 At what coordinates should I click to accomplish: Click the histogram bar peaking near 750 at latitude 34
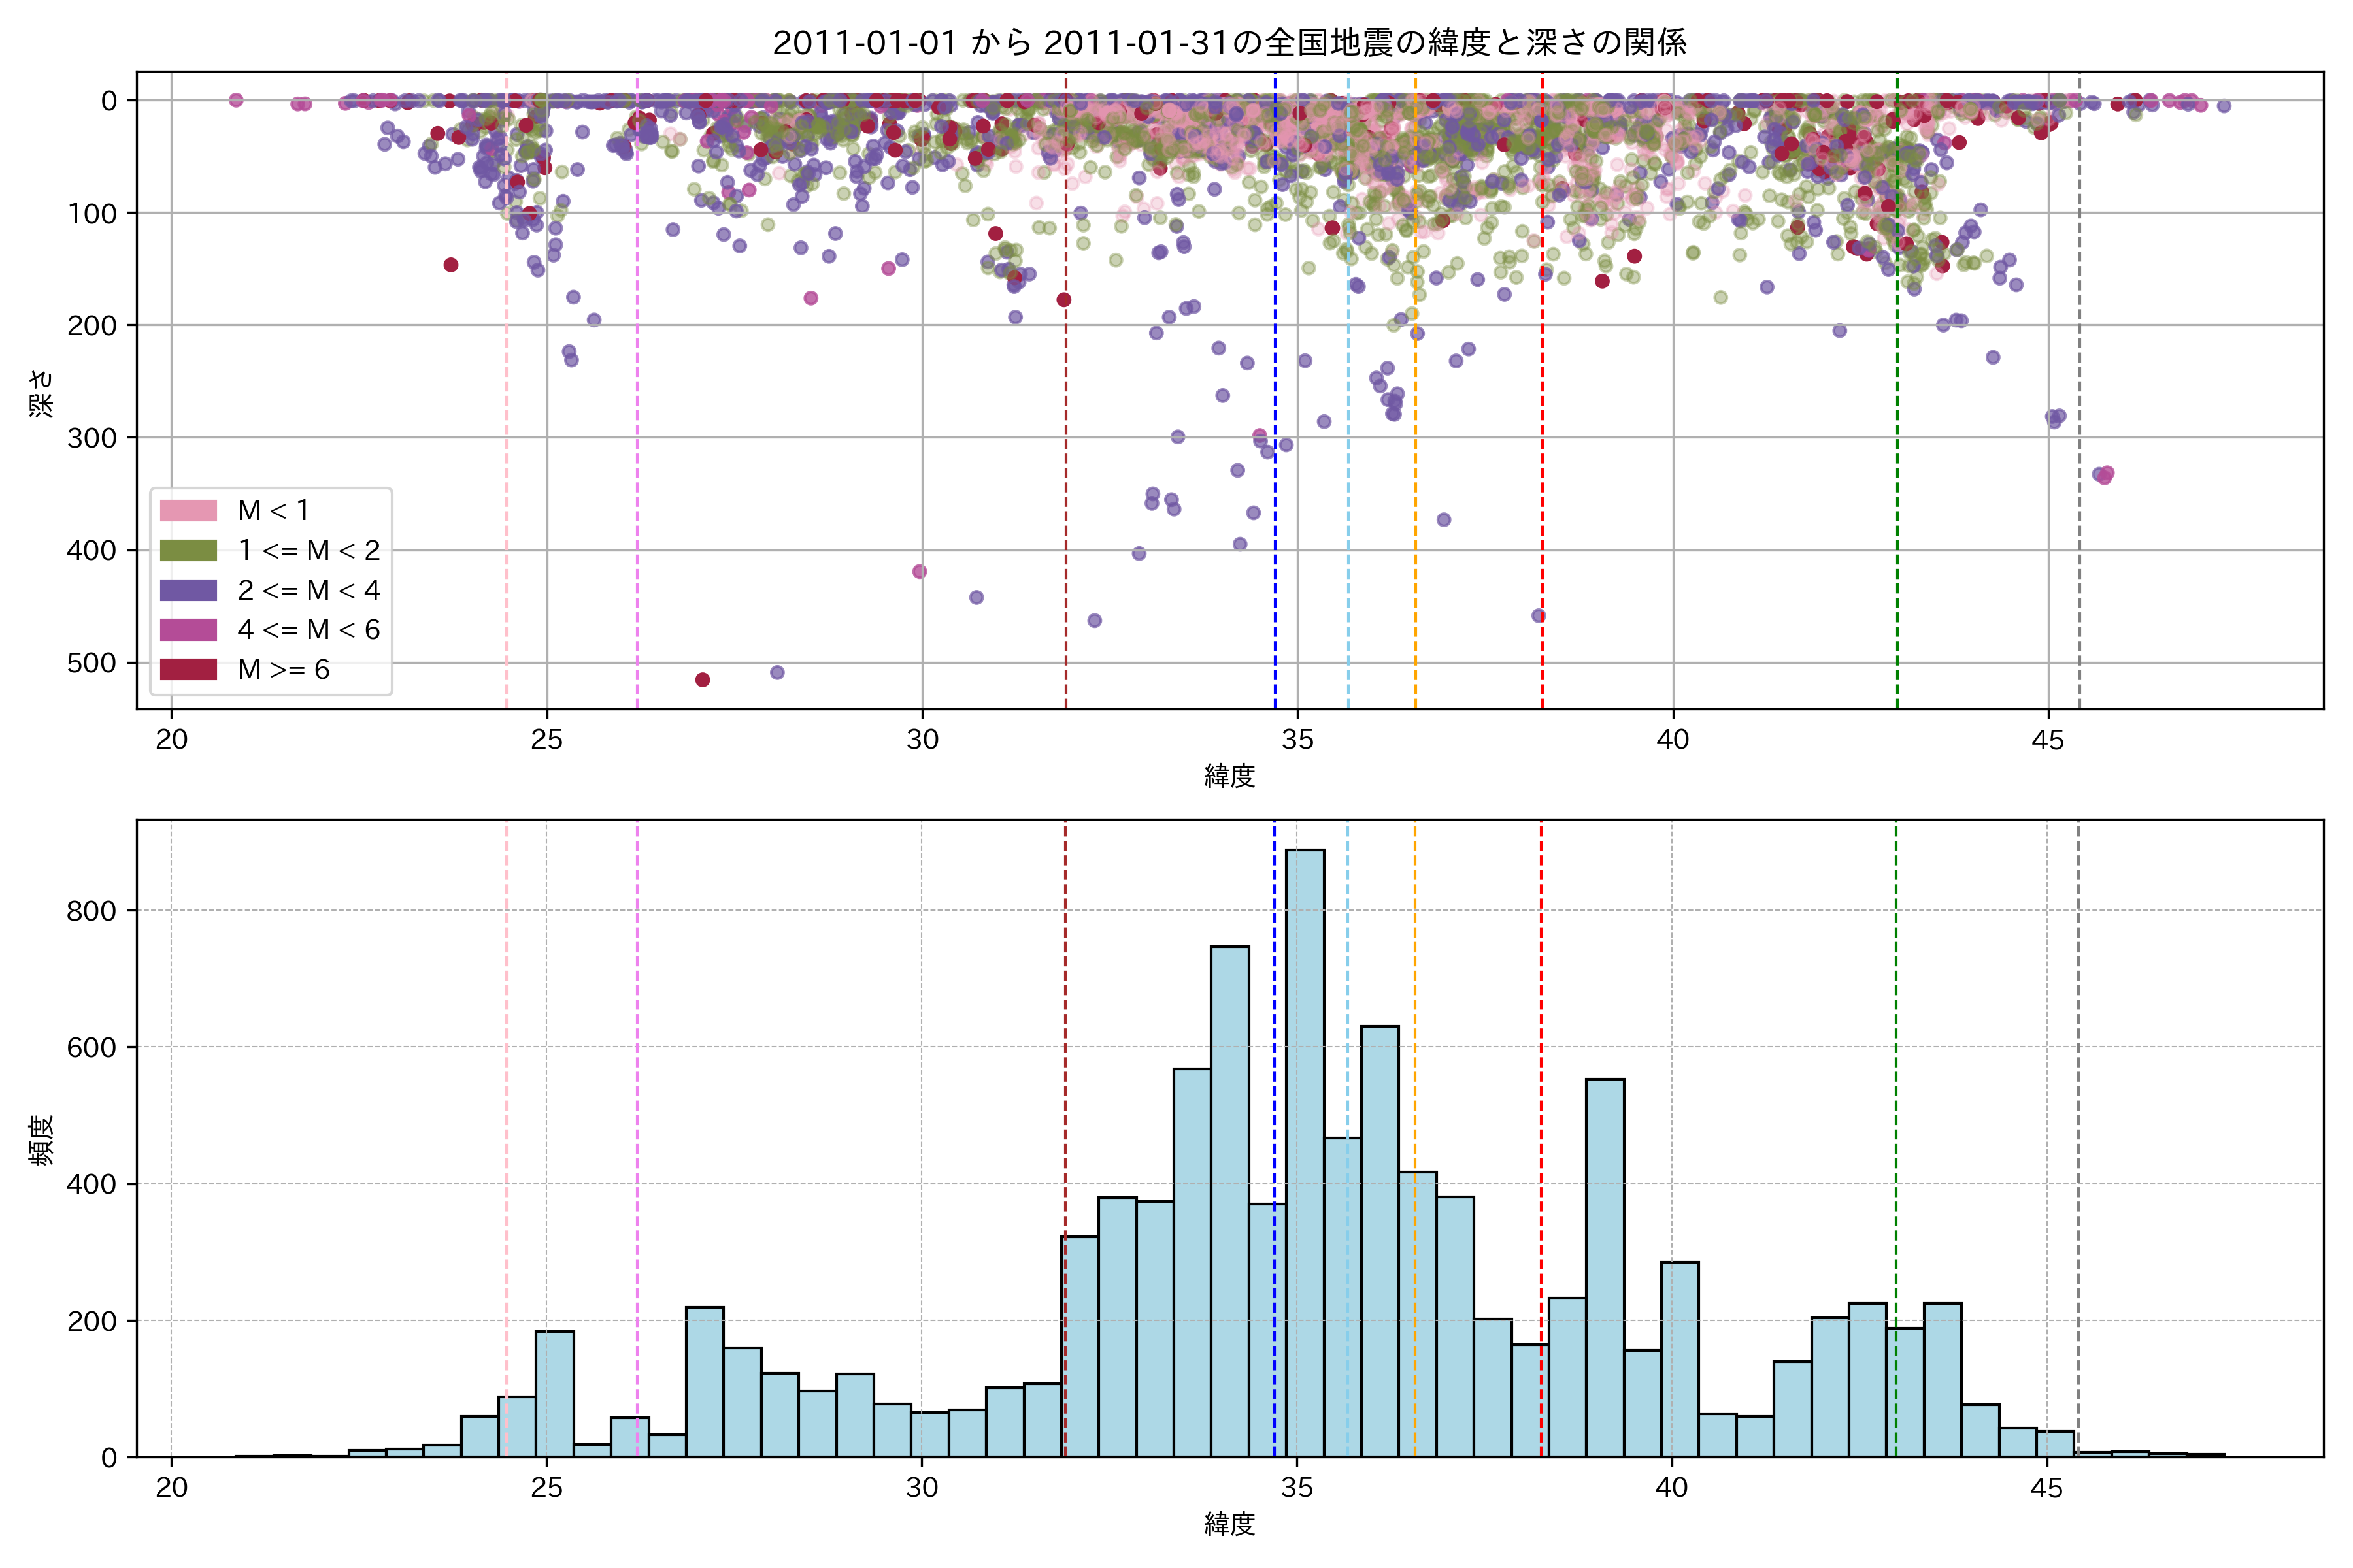click(1229, 1200)
